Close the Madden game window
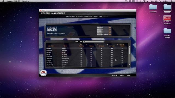The height and width of the screenshot is (98, 175). pyautogui.click(x=40, y=10)
